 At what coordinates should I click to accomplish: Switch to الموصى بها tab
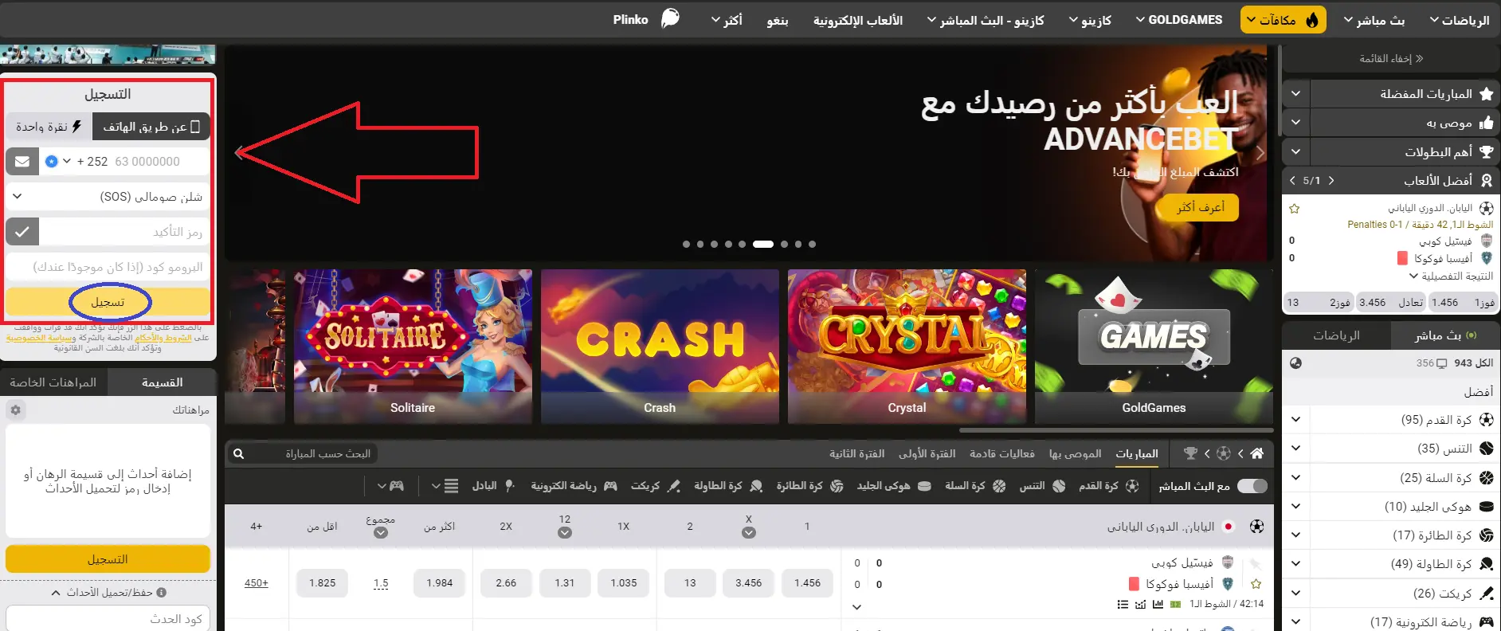point(1075,453)
